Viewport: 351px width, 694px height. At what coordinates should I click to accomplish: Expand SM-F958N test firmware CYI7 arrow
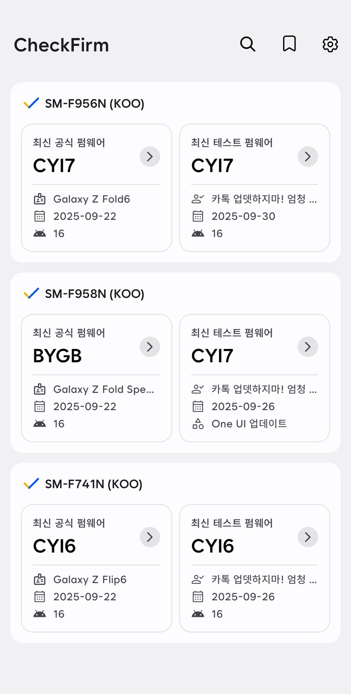pyautogui.click(x=308, y=347)
